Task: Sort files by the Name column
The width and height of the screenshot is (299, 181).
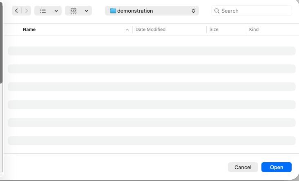Action: pyautogui.click(x=29, y=29)
